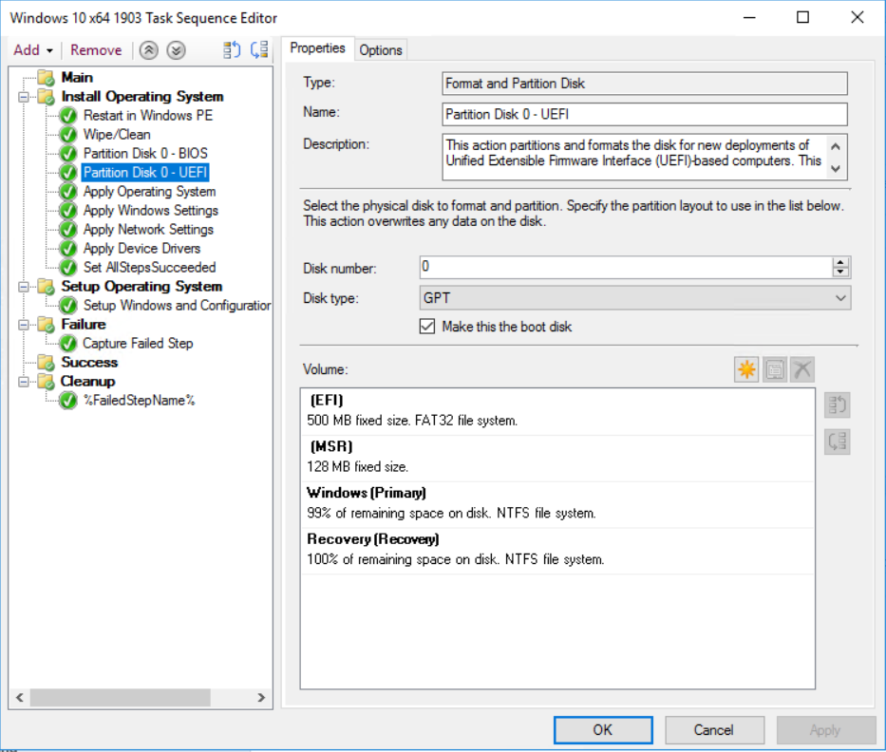
Task: Open the Disk type GPT dropdown
Action: point(635,298)
